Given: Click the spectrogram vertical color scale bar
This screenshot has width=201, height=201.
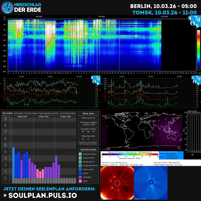Looking at the screenshot, I should (199, 50).
